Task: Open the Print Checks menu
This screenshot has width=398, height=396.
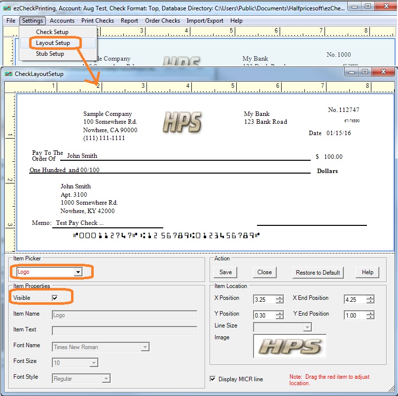Action: click(98, 21)
